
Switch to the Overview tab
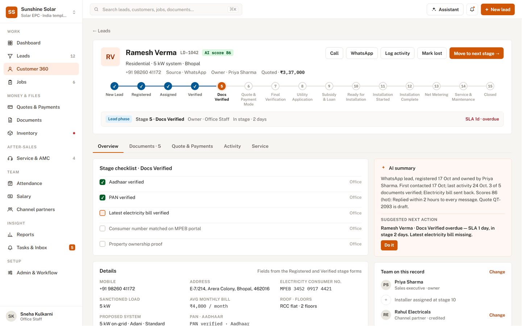coord(108,146)
